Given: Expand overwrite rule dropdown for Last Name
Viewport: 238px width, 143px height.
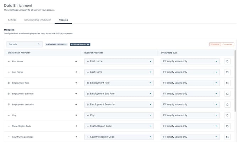Looking at the screenshot, I should tap(190, 72).
